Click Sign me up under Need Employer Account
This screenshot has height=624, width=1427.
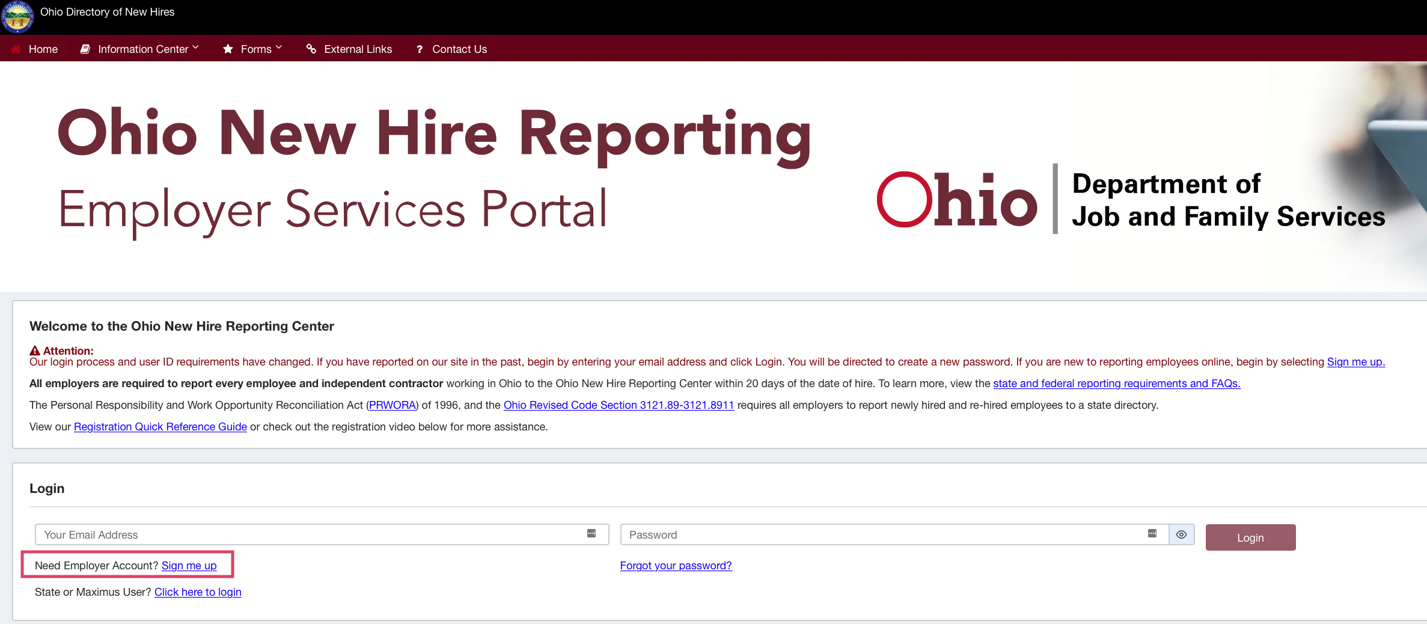click(189, 566)
